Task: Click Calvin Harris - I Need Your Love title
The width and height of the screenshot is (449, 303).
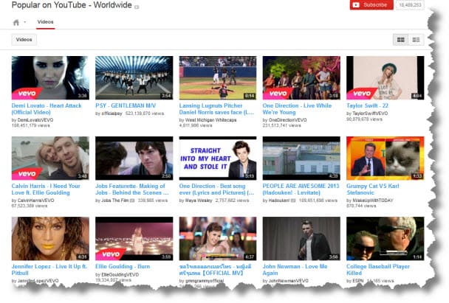Action: 46,189
